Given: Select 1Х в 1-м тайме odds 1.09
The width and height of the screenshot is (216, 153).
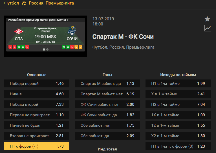Looking at the screenshot, I should tap(178, 115).
